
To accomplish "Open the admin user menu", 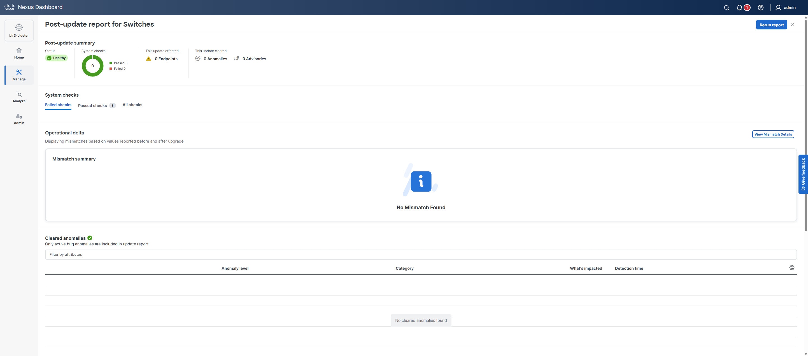I will 785,8.
